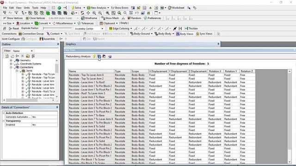
Task: Toggle Close Vertices
Action: coord(35,18)
